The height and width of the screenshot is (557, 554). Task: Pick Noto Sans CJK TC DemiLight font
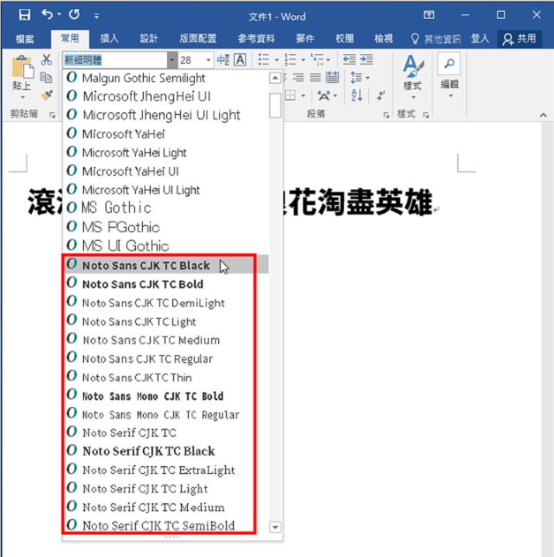click(x=166, y=302)
